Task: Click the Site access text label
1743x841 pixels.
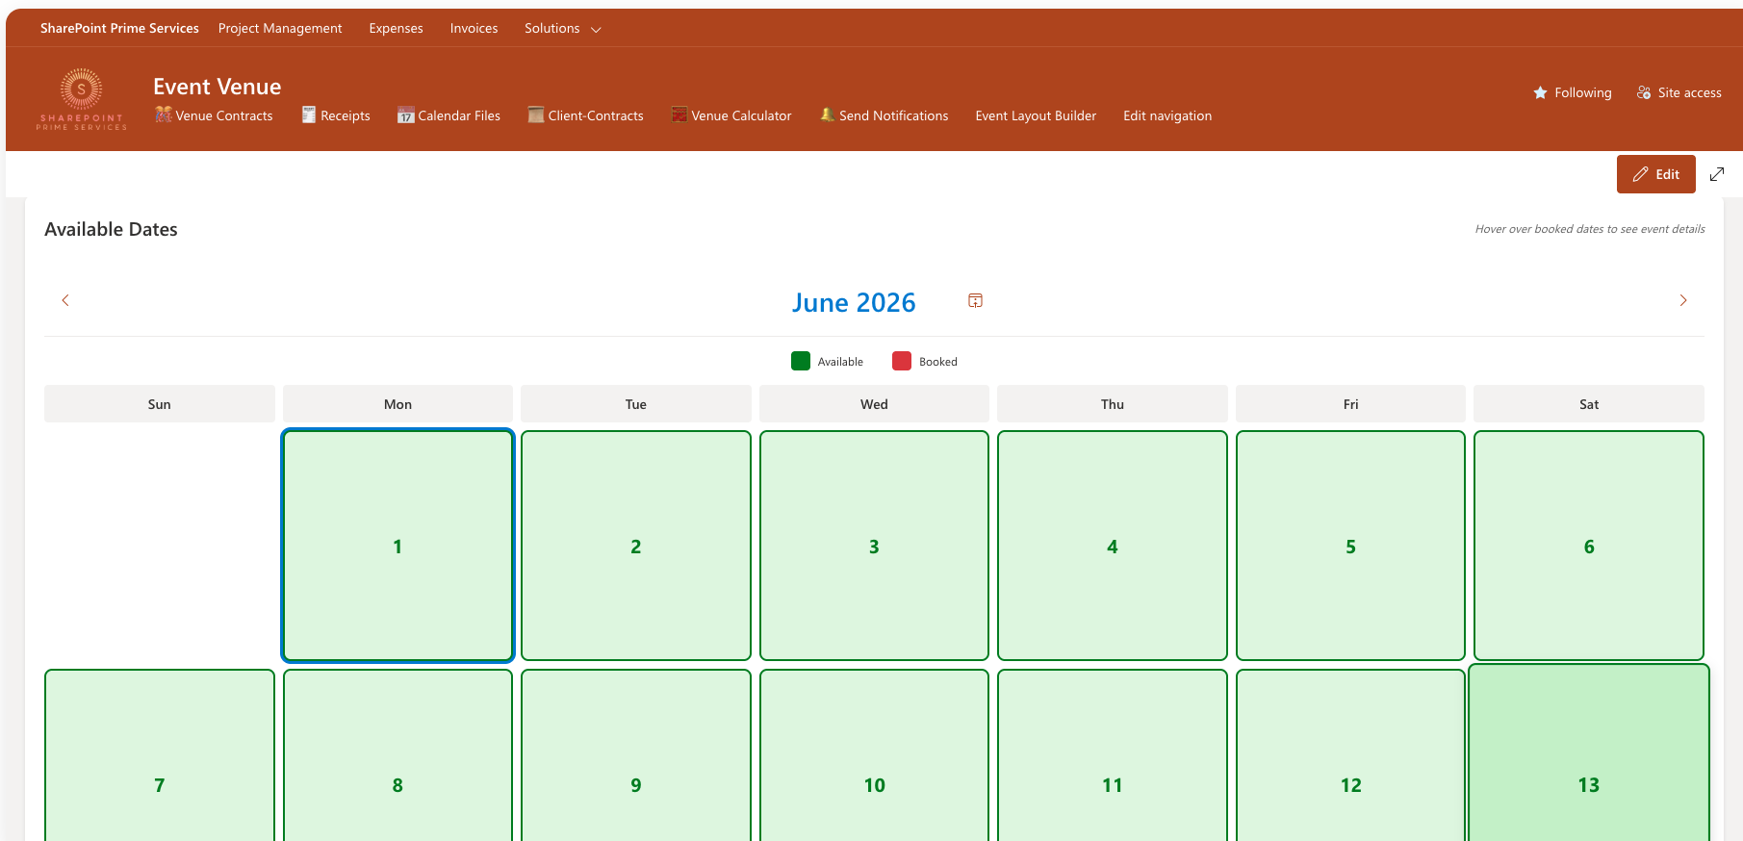Action: point(1689,92)
